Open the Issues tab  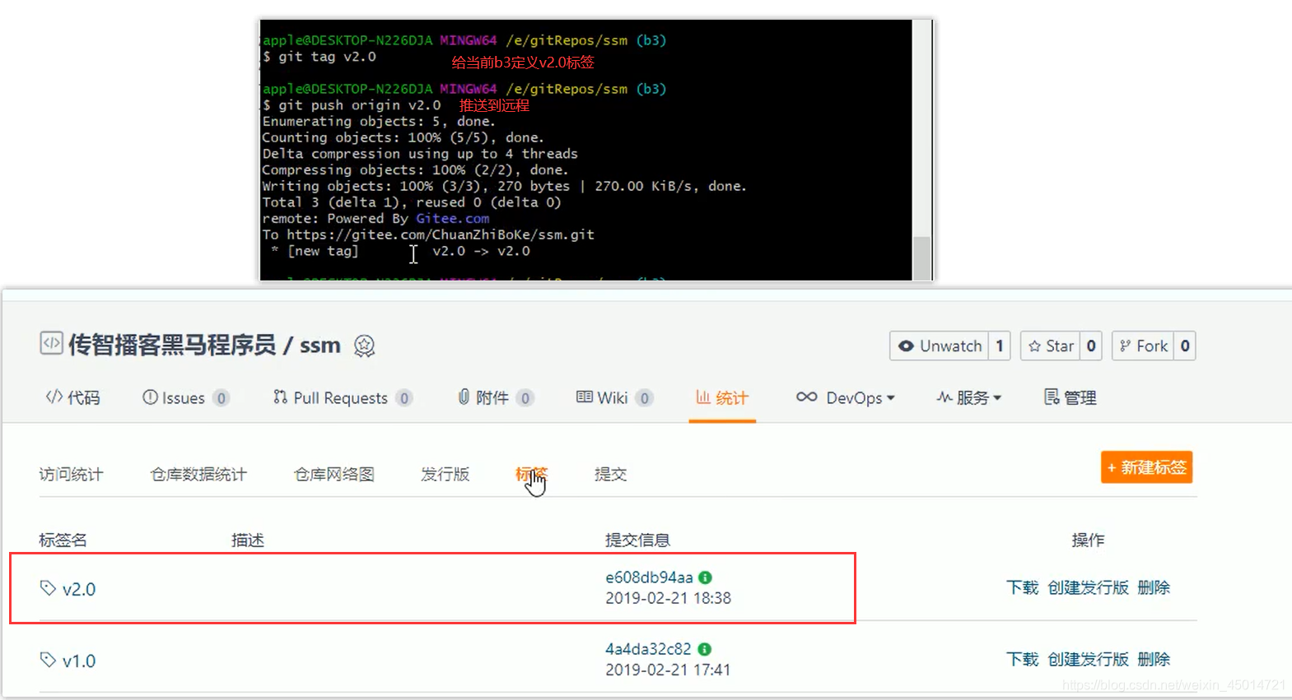point(186,398)
